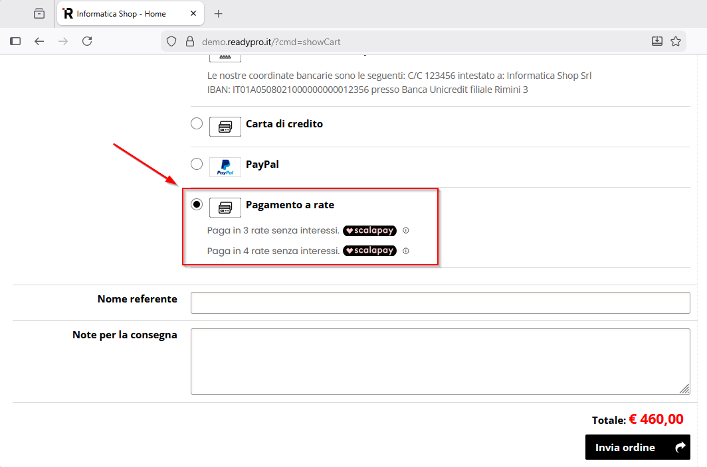Select the Carta di credito radio button
Screen dimensions: 707x467
coord(197,123)
